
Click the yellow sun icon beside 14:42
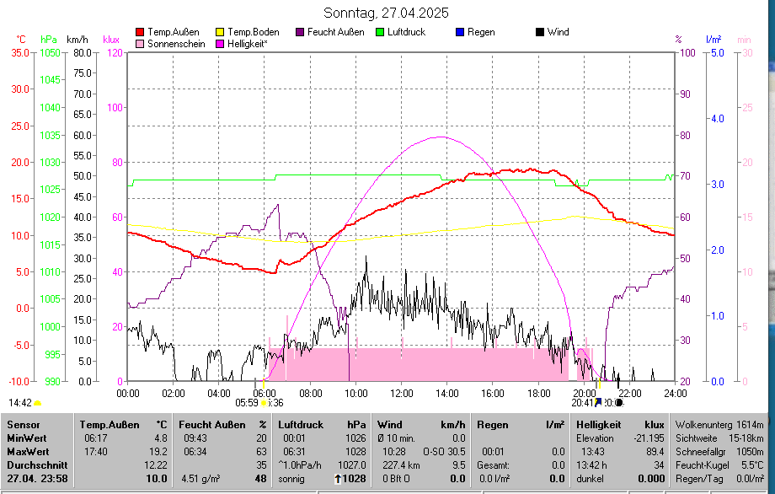click(x=38, y=404)
